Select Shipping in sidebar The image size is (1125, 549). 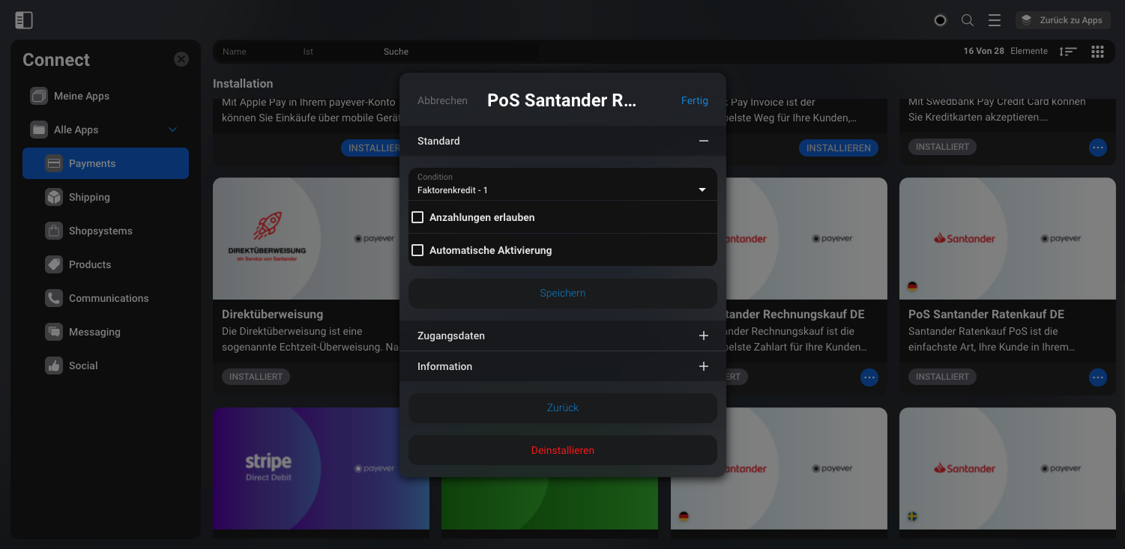click(x=89, y=197)
